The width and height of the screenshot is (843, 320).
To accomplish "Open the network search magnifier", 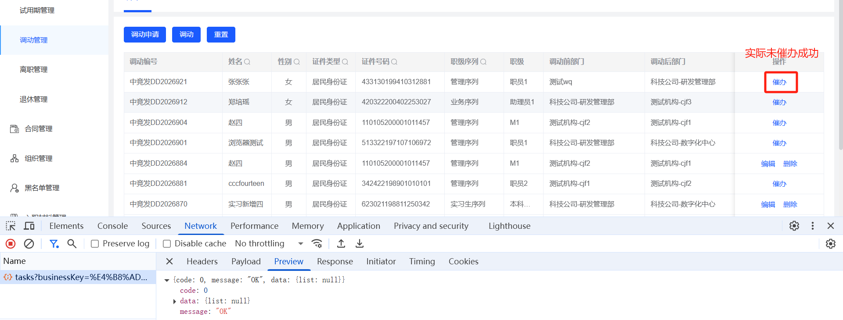I will click(72, 244).
